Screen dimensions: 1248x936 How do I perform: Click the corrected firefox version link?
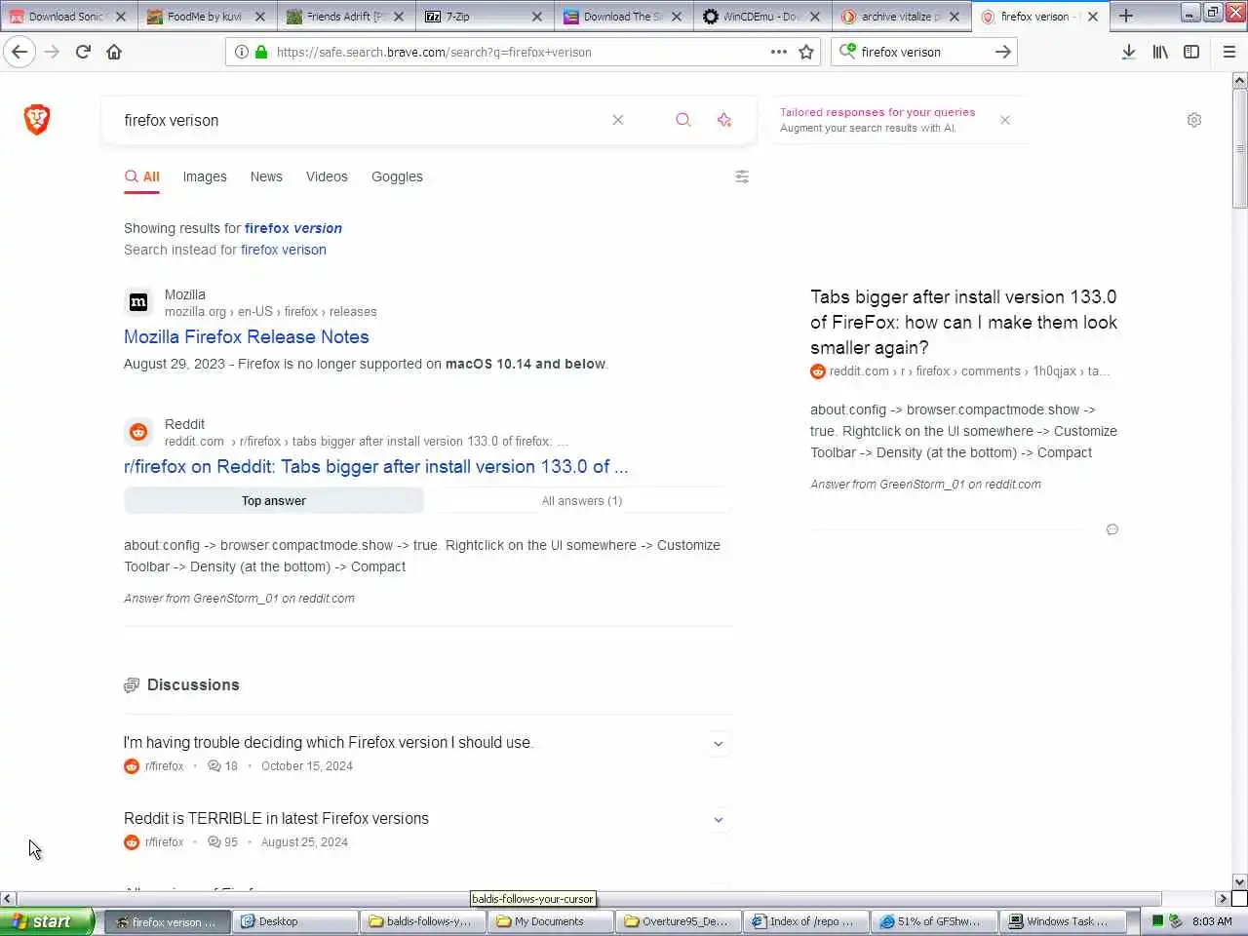[293, 228]
